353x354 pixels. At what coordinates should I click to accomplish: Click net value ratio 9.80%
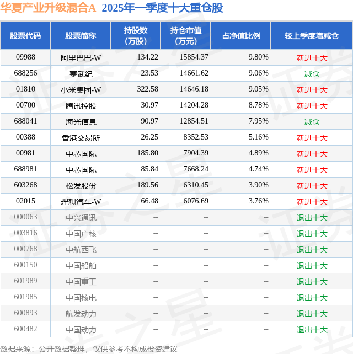(258, 57)
